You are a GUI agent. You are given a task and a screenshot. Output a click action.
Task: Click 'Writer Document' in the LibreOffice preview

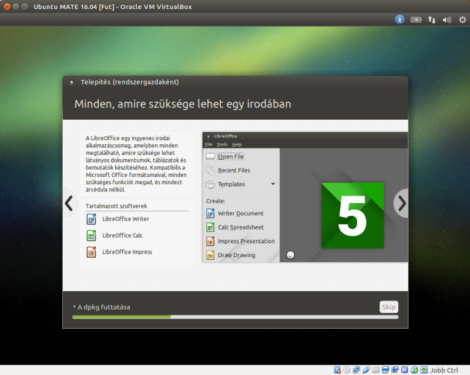[241, 213]
